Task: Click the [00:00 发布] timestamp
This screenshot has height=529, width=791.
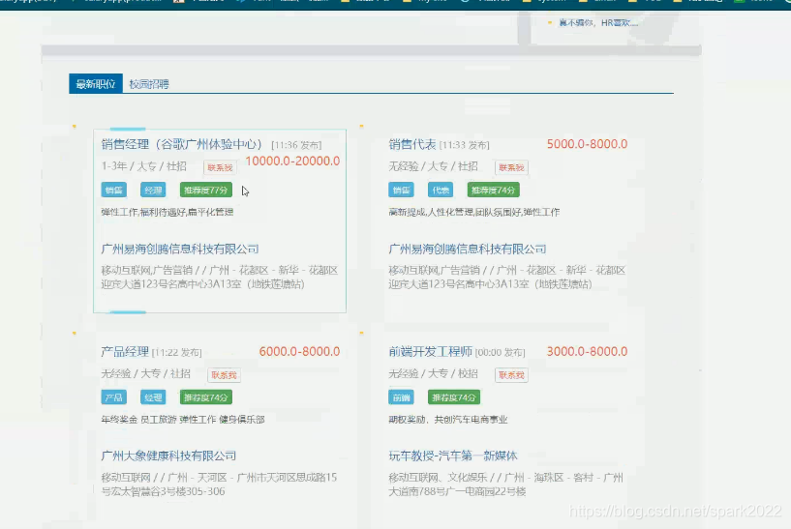Action: click(500, 353)
